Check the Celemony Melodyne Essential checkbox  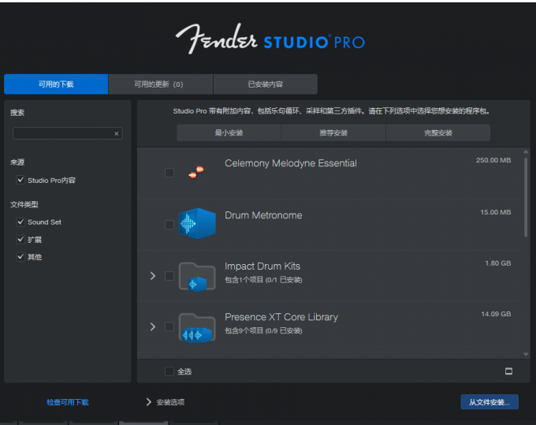tap(169, 173)
